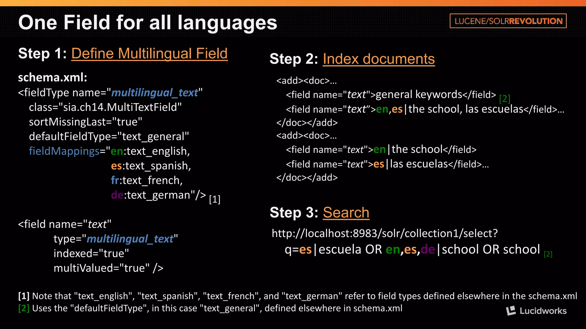
Task: Click the green [2] marker after general keywords
Action: (x=505, y=99)
